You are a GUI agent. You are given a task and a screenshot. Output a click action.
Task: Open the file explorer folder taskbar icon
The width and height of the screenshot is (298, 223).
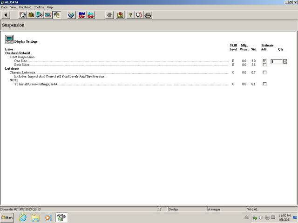tap(35, 217)
